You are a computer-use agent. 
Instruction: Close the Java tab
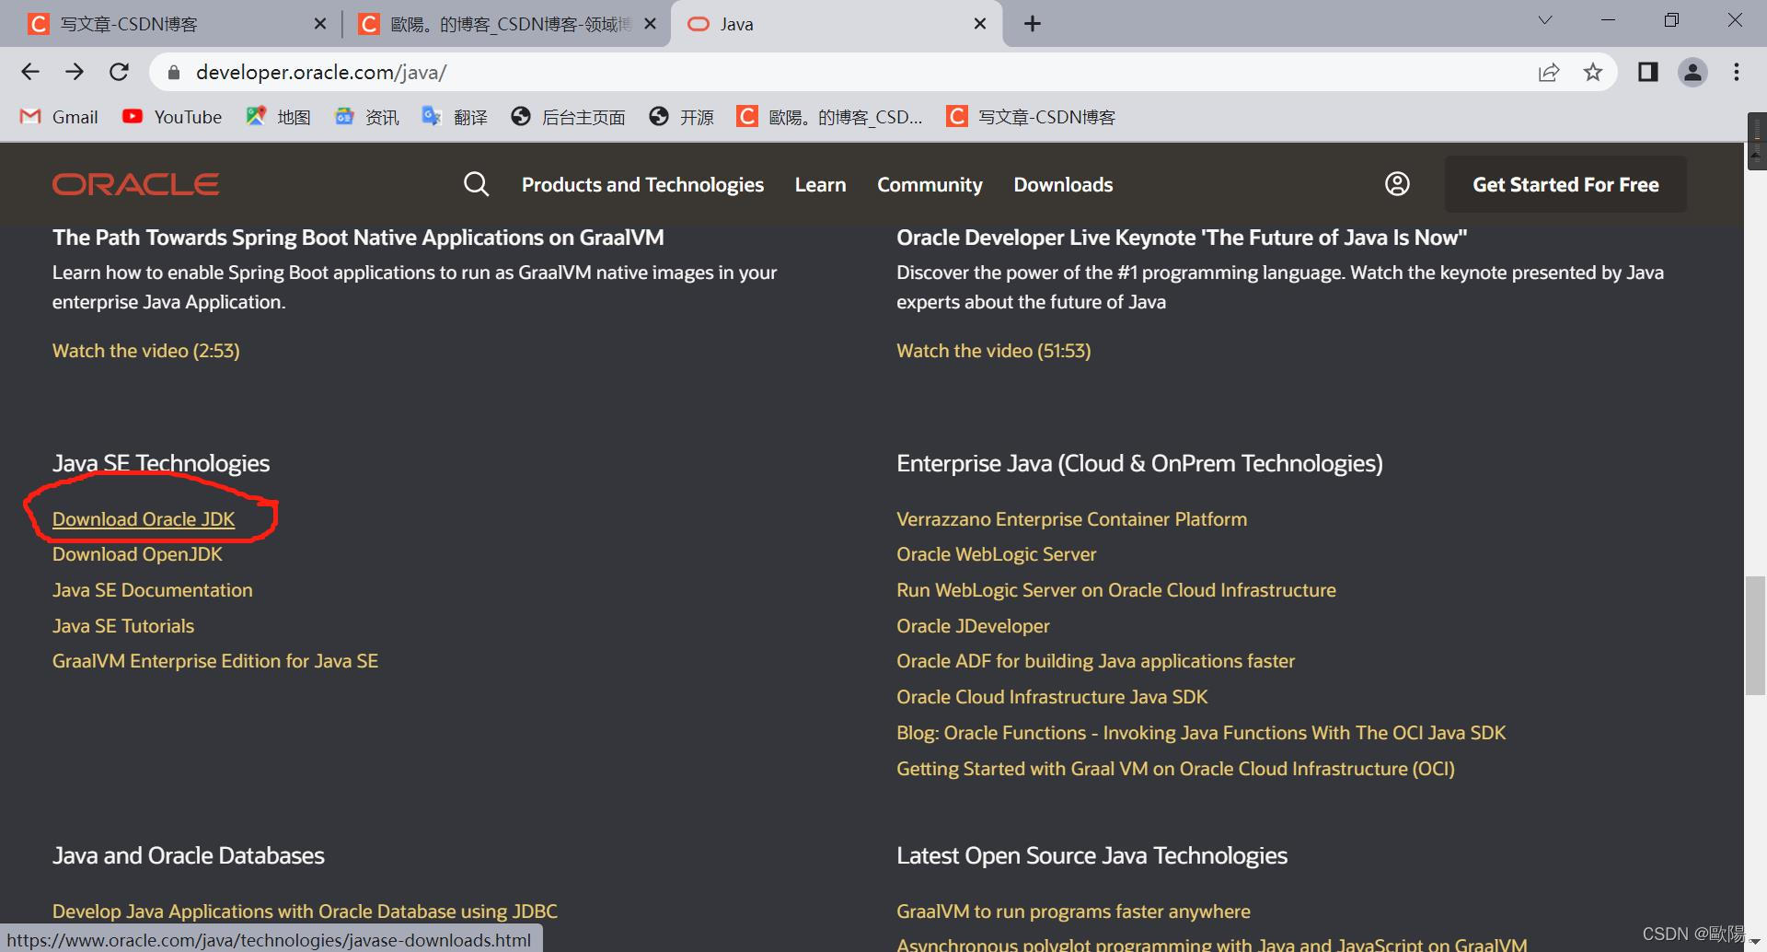[x=980, y=24]
